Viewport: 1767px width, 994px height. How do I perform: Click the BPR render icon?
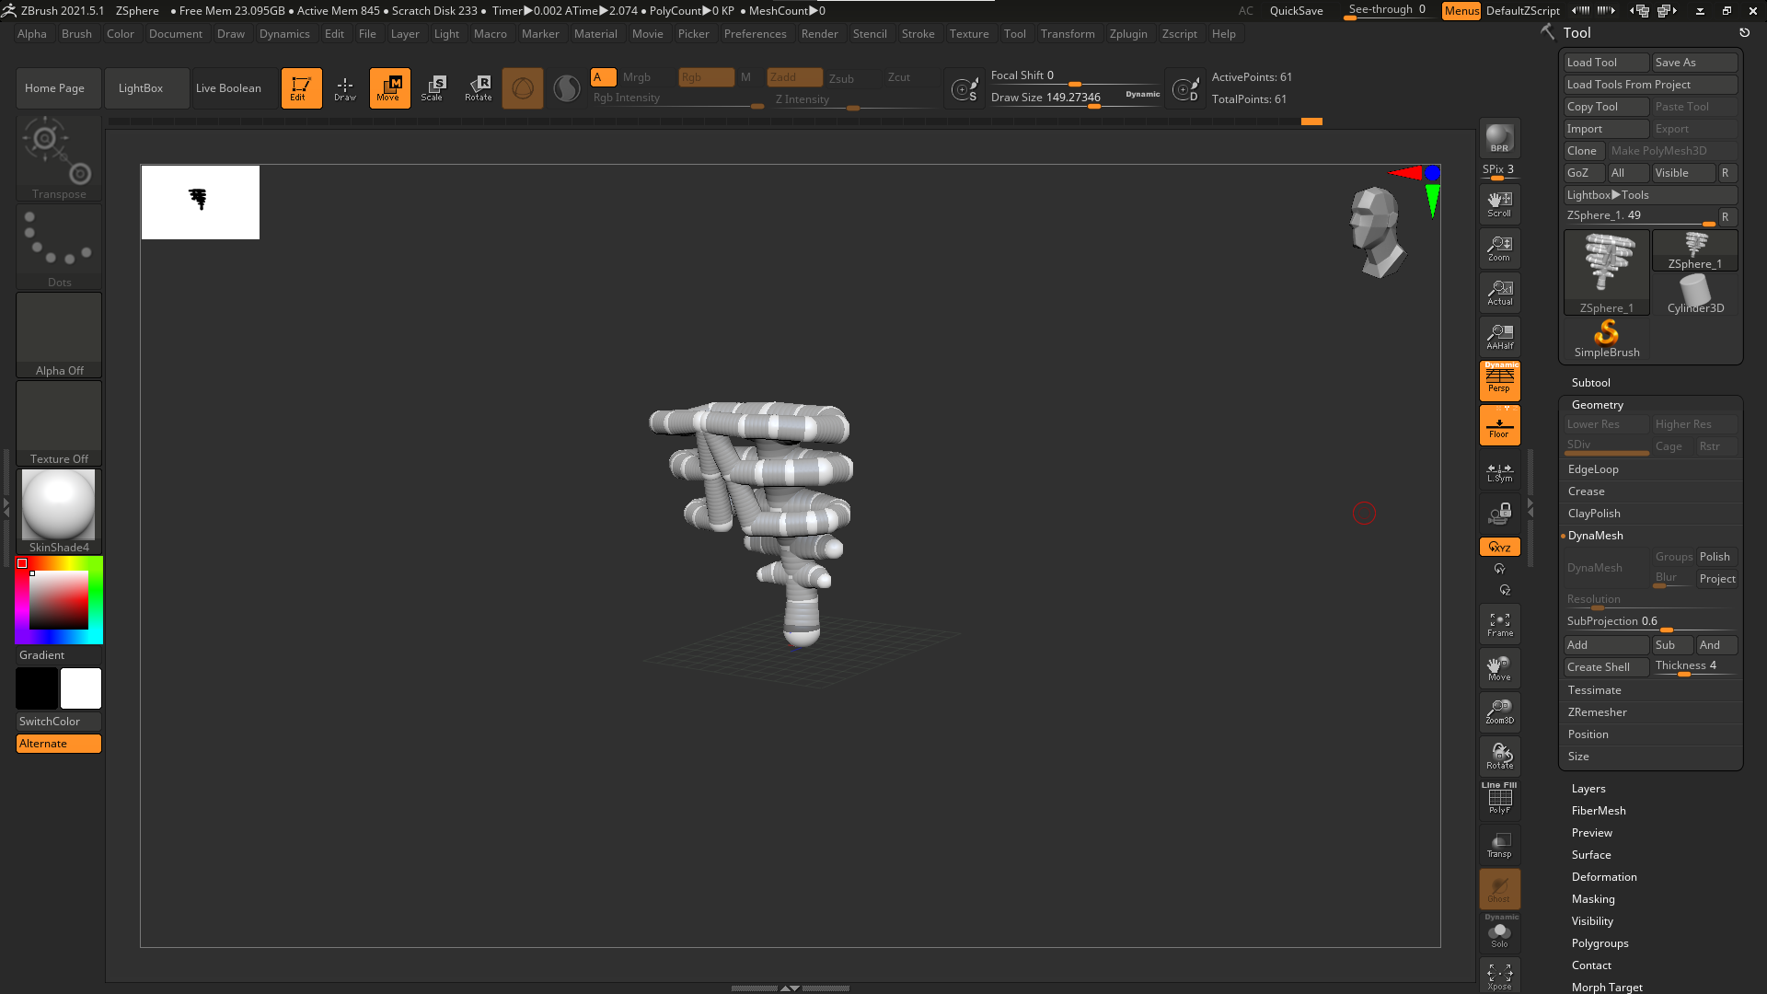(1499, 138)
